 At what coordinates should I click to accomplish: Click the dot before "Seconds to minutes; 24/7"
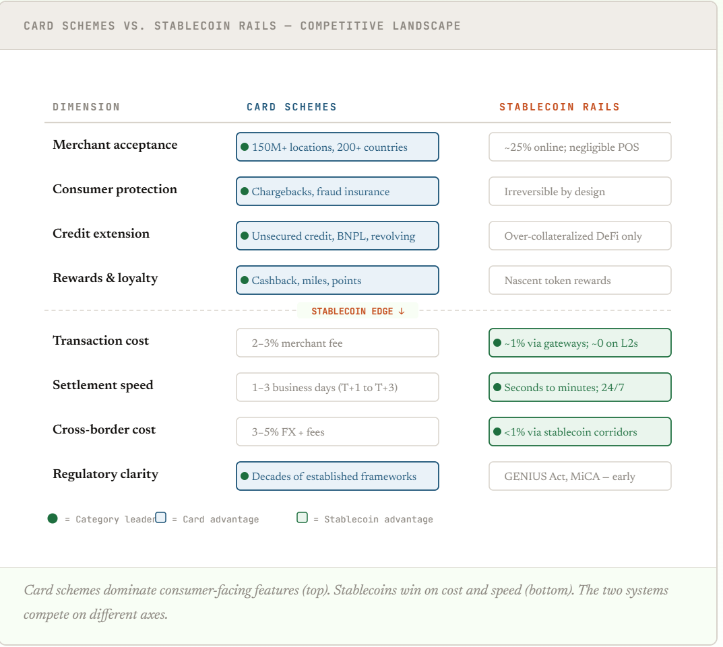click(497, 387)
